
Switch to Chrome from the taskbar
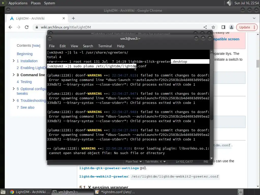click(x=30, y=192)
